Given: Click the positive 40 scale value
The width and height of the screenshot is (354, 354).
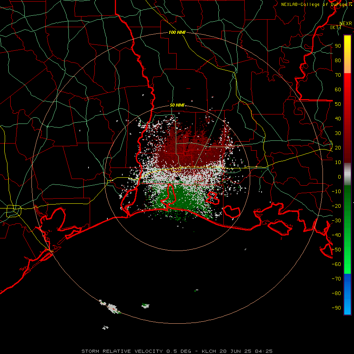Looking at the screenshot, I should pyautogui.click(x=338, y=118).
